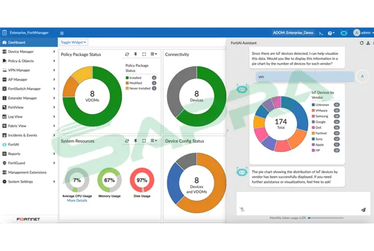Click the 67% Memory Usage gauge

(x=110, y=180)
